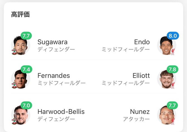This screenshot has width=187, height=132.
Task: Tap Elliott's player photo
Action: pos(167,79)
